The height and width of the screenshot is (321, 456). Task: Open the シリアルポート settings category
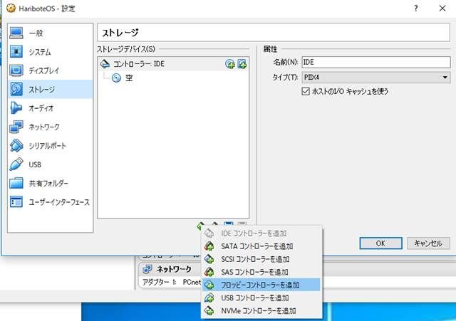pyautogui.click(x=50, y=146)
